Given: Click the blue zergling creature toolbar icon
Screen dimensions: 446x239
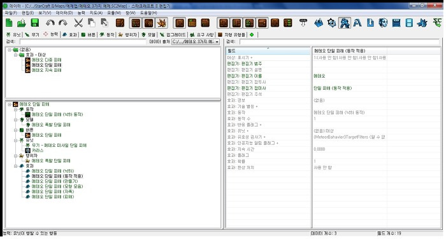Looking at the screenshot, I should 422,23.
